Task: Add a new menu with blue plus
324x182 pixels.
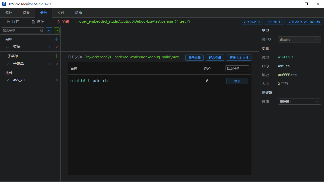Action: click(57, 39)
